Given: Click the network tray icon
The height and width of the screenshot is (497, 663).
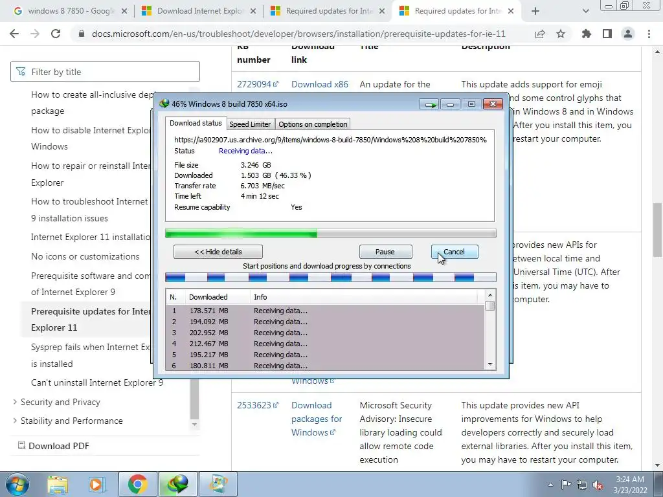Looking at the screenshot, I should point(582,485).
